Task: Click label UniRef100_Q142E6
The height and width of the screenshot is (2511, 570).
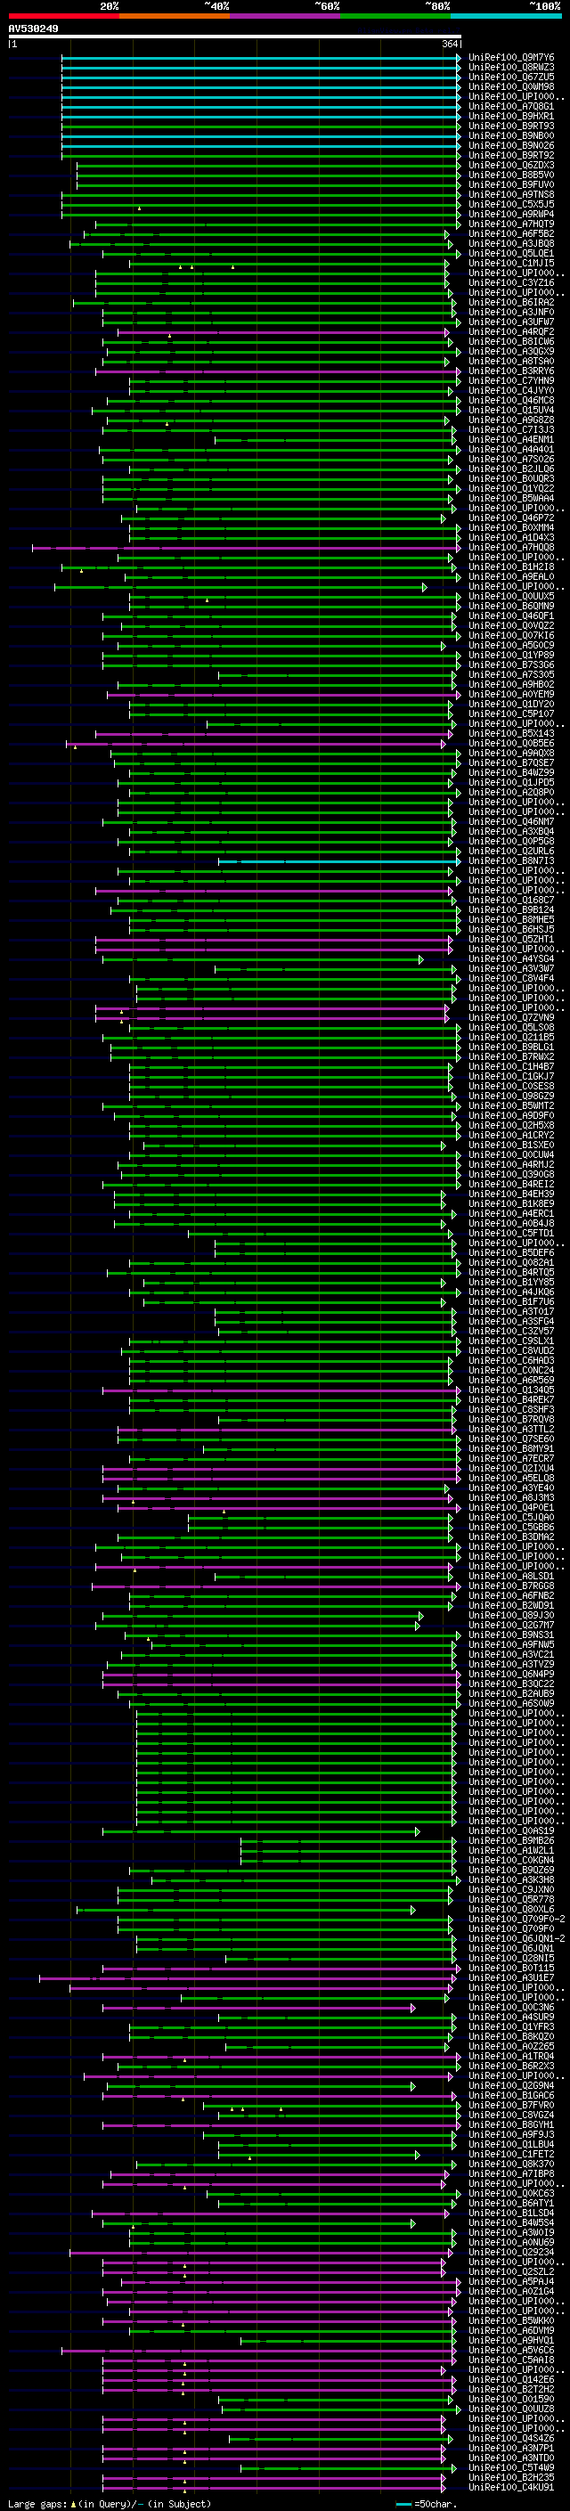Action: (511, 2379)
